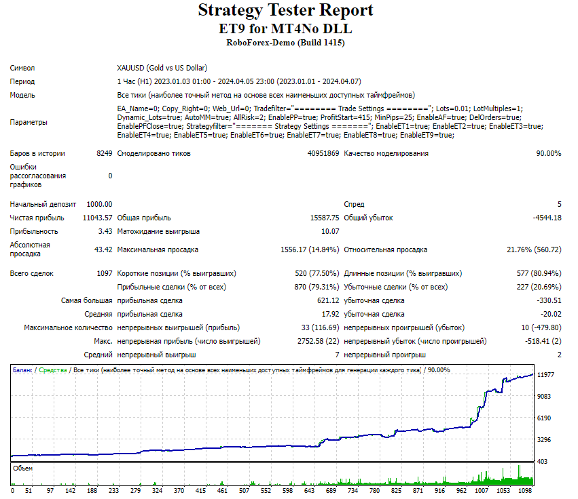578x499 pixels.
Task: Click the Относительная просадка label
Action: 386,249
